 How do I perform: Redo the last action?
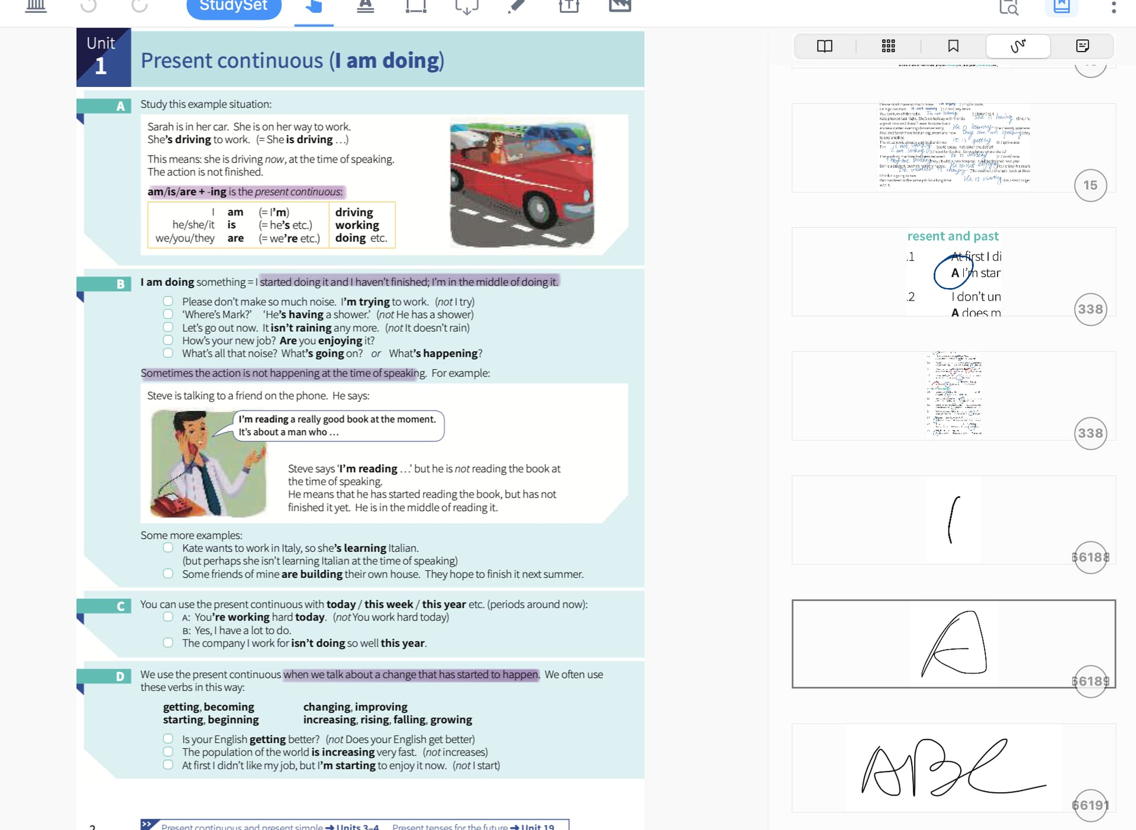click(140, 6)
